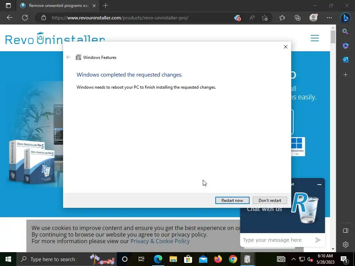The width and height of the screenshot is (355, 266).
Task: Open the Revo site hamburger menu
Action: tap(315, 38)
